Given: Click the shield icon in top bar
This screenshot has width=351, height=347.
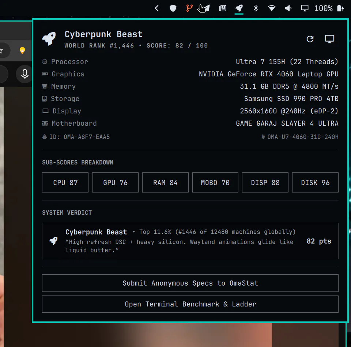Looking at the screenshot, I should point(173,8).
